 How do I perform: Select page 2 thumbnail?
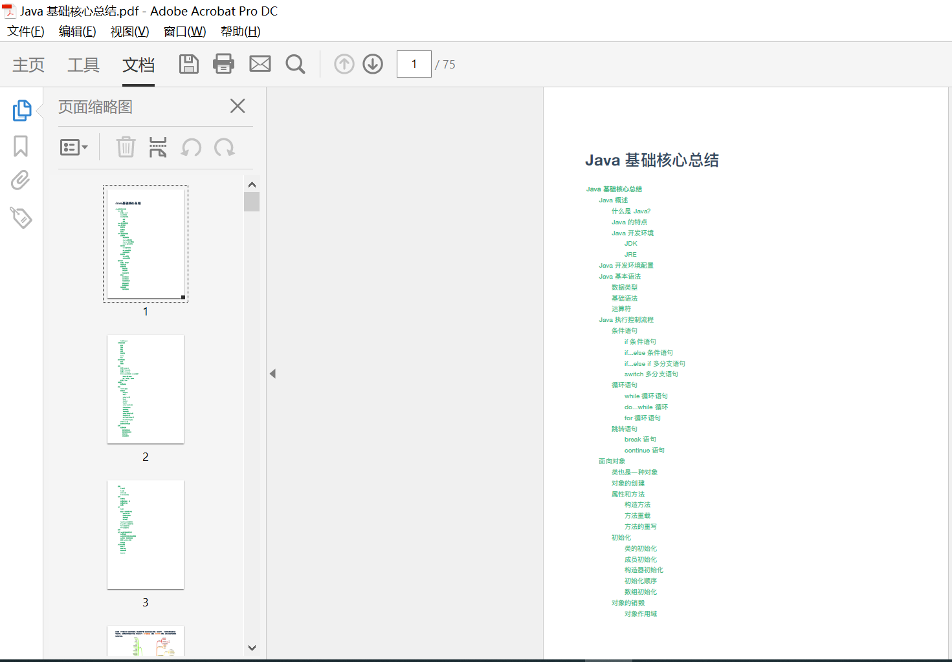point(146,389)
